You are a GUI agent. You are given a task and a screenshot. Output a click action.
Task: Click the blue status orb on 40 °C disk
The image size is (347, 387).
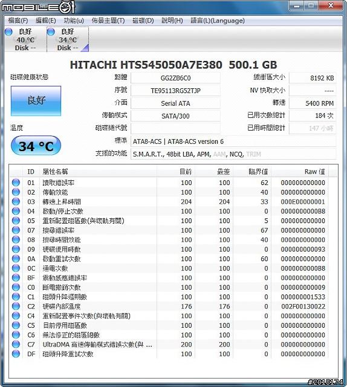pyautogui.click(x=8, y=31)
